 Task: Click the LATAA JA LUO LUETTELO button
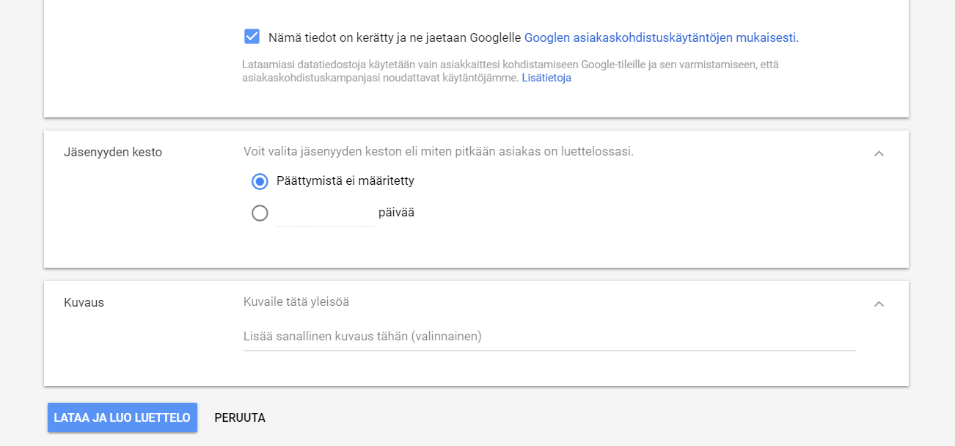click(x=122, y=417)
